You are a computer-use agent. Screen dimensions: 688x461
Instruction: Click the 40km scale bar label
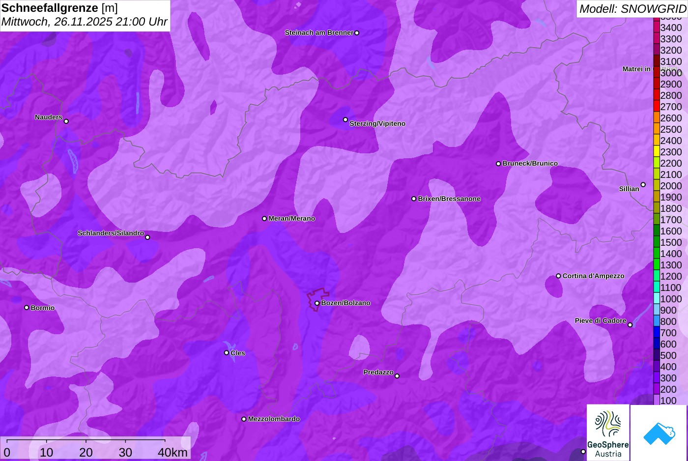click(172, 452)
